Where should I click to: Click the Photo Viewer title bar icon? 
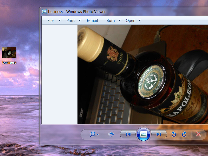pyautogui.click(x=44, y=11)
